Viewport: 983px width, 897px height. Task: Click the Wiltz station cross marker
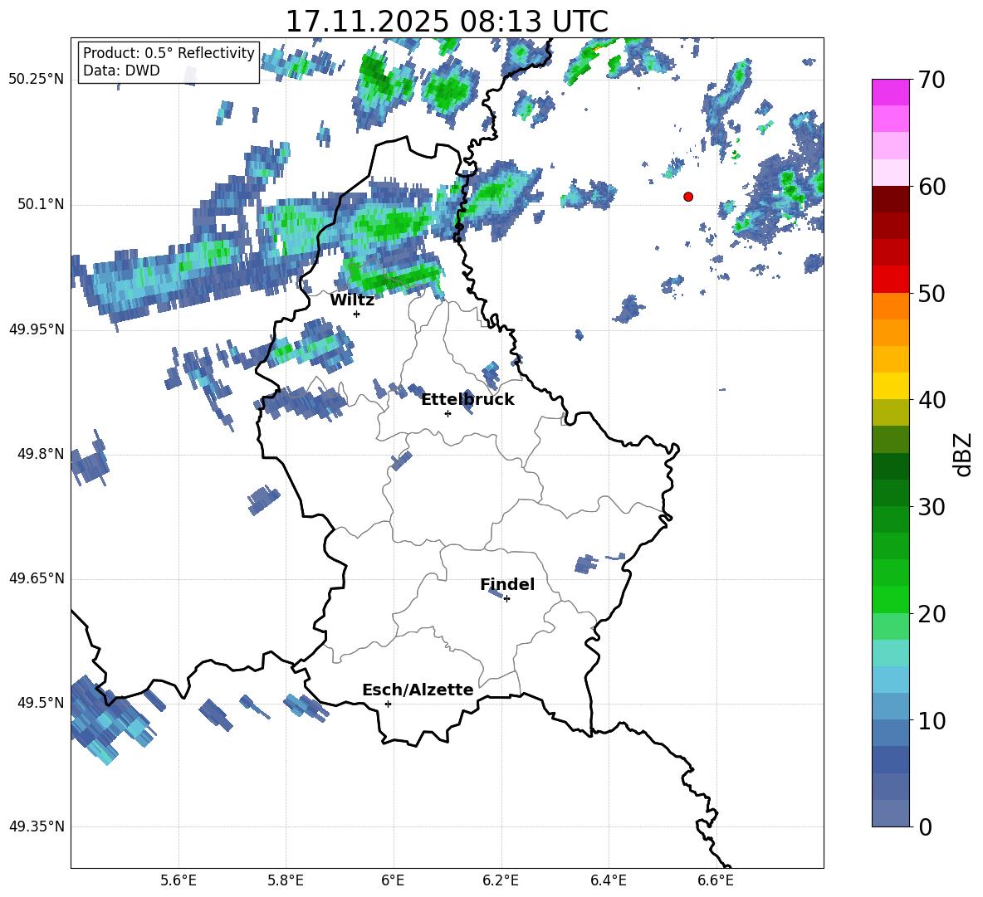click(x=356, y=314)
